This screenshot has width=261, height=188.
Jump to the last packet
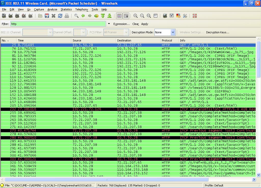pos(109,16)
